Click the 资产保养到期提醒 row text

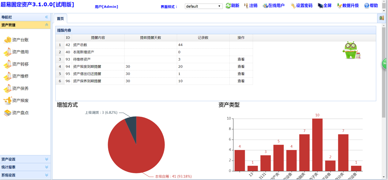[x=87, y=81]
